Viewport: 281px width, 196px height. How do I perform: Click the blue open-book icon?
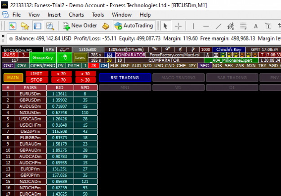pyautogui.click(x=110, y=55)
